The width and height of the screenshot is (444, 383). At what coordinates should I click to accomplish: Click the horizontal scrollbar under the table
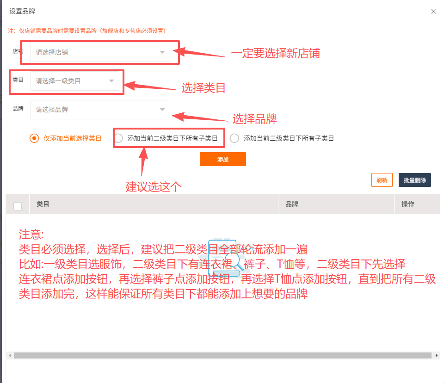pyautogui.click(x=222, y=355)
